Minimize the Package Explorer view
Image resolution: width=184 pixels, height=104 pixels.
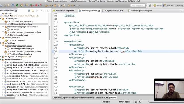pos(45,10)
